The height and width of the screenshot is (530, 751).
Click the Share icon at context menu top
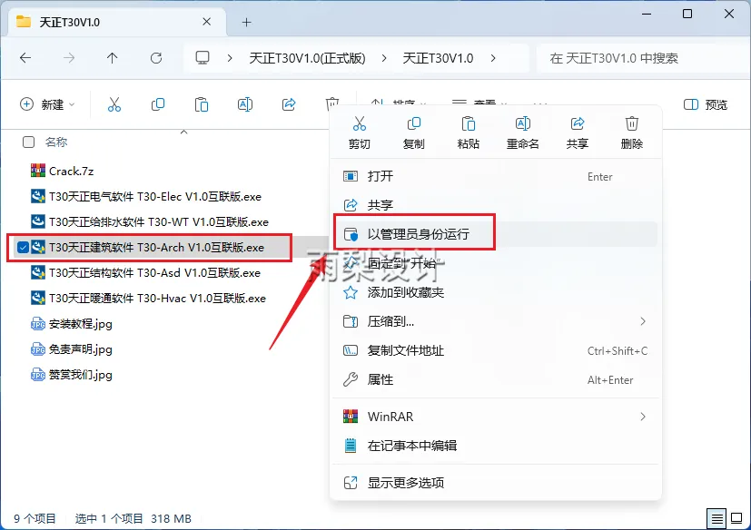pyautogui.click(x=578, y=123)
